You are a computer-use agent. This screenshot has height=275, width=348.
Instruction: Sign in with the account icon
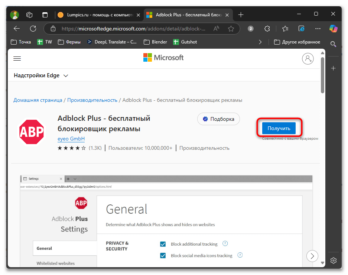point(308,59)
